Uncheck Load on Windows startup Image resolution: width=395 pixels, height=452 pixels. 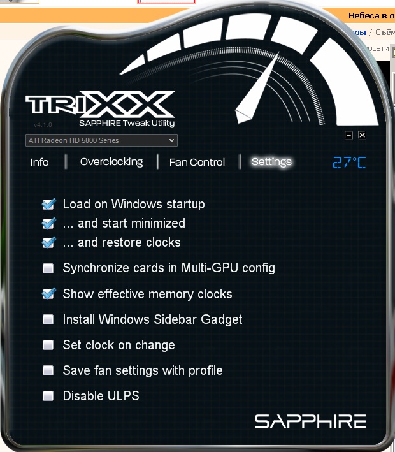[x=48, y=205]
